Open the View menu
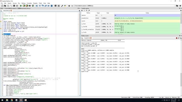This screenshot has width=182, height=102. 44,3
